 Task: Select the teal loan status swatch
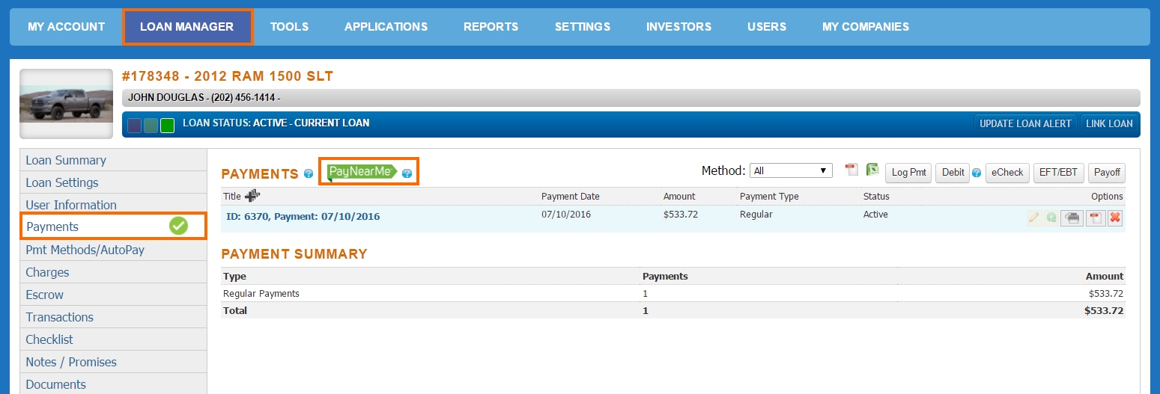click(x=151, y=126)
